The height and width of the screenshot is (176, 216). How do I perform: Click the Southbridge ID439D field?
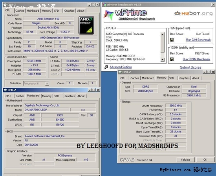click(60, 120)
